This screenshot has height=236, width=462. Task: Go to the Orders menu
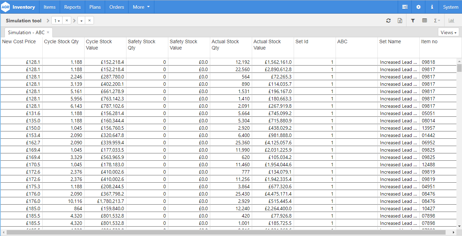(117, 7)
